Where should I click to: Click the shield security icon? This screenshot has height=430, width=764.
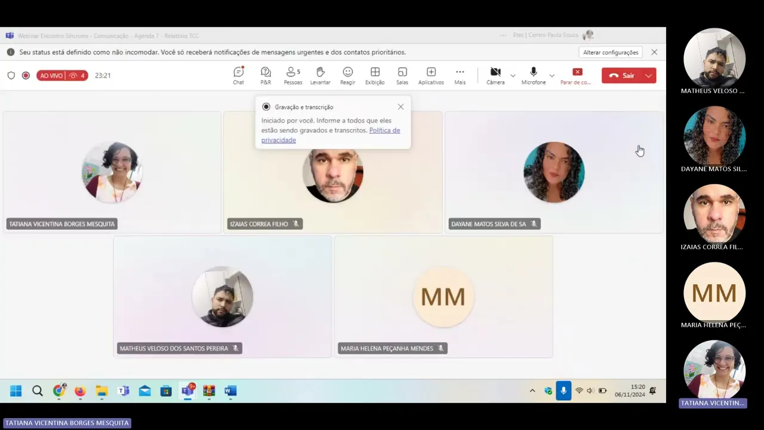point(11,75)
